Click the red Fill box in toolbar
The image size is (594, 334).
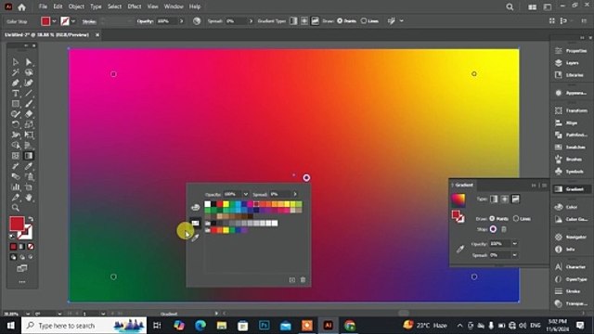pos(17,224)
